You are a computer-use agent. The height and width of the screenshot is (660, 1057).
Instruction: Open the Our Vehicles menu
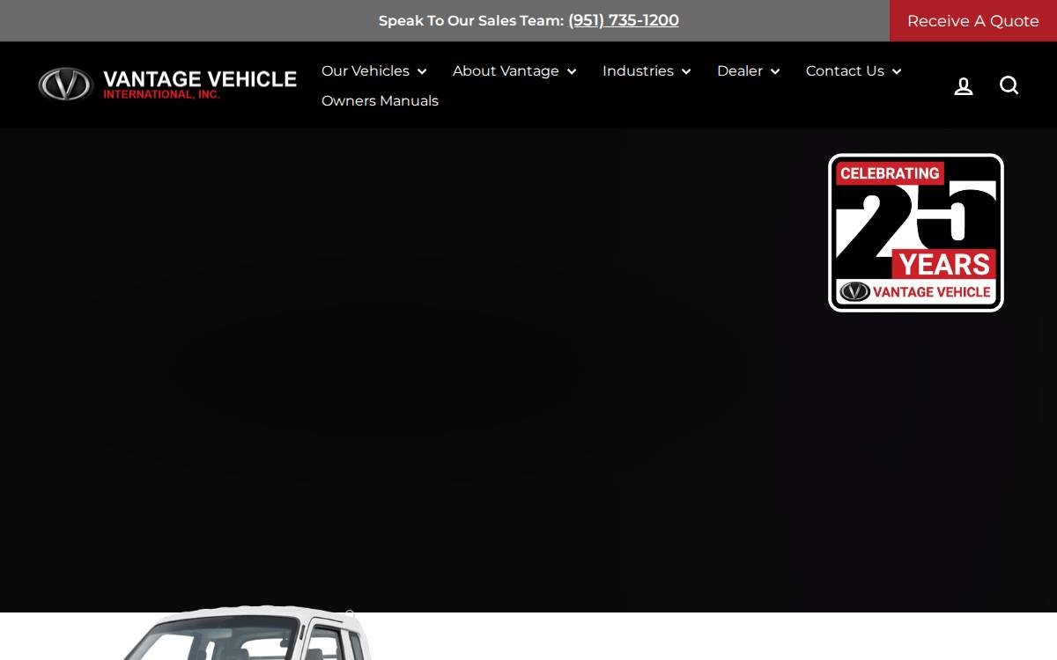[x=366, y=71]
